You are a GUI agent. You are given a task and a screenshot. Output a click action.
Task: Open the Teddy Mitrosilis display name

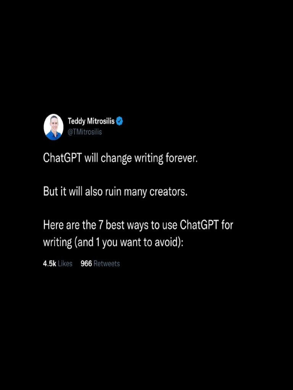tap(91, 121)
